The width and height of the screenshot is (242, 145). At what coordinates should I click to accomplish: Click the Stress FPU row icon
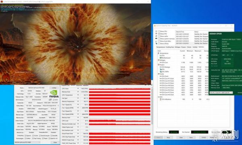156,33
